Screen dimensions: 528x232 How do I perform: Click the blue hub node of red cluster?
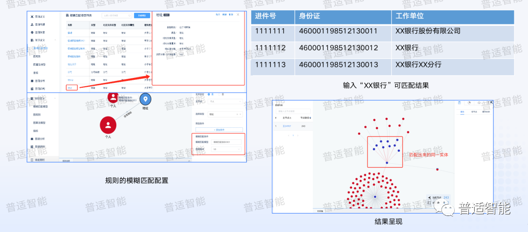point(375,197)
